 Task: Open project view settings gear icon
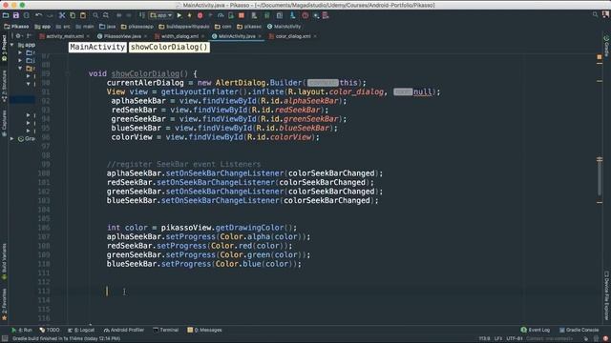pyautogui.click(x=18, y=36)
